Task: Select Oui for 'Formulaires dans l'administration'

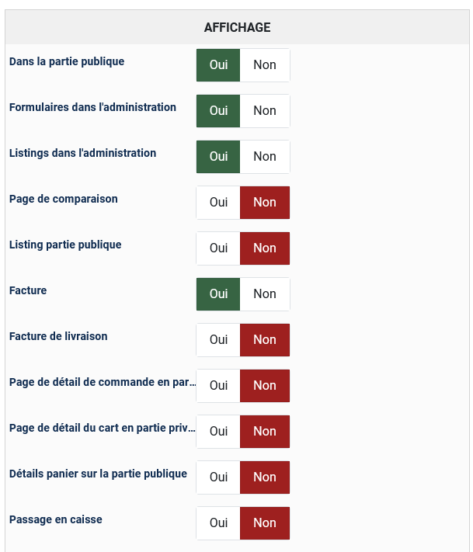Action: click(x=218, y=111)
